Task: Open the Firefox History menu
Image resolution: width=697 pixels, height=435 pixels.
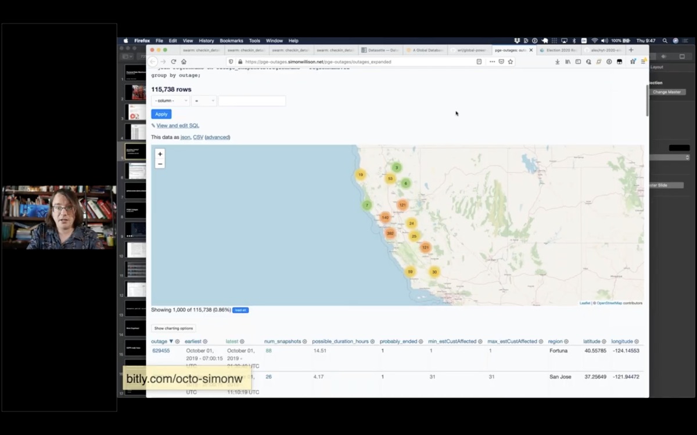Action: point(206,41)
